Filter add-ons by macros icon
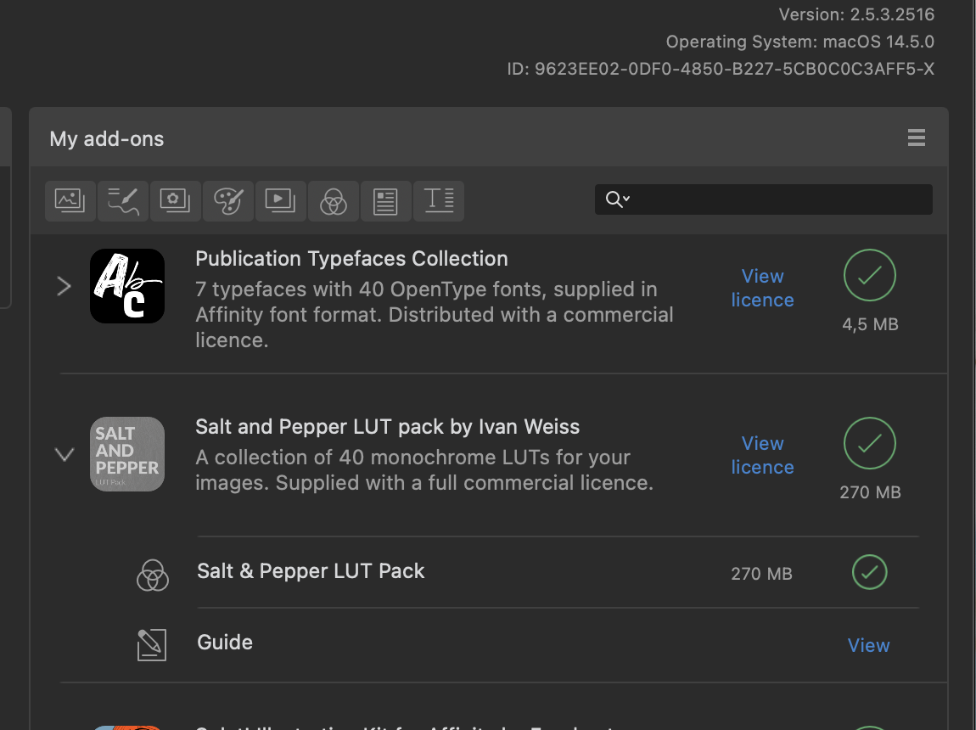The width and height of the screenshot is (976, 730). point(176,200)
